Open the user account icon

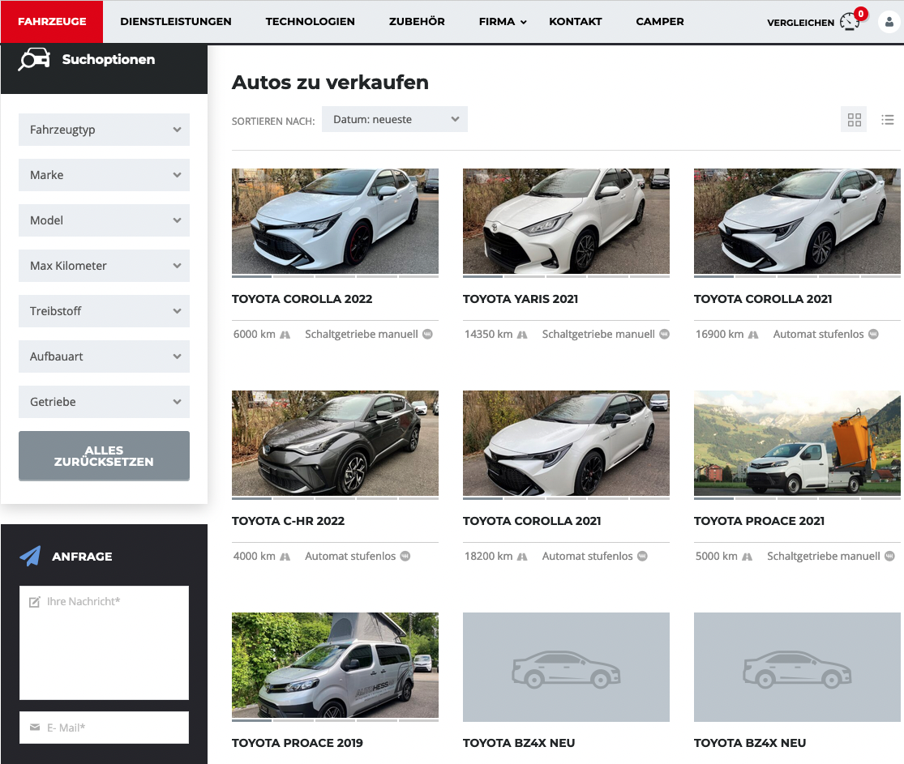tap(889, 22)
